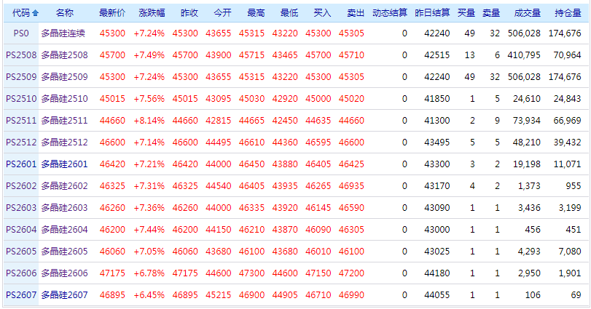Open contract code PS2605

[x=21, y=251]
